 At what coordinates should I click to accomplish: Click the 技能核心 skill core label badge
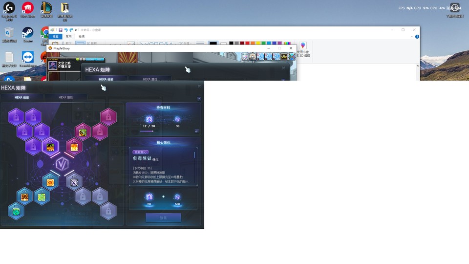(x=140, y=153)
